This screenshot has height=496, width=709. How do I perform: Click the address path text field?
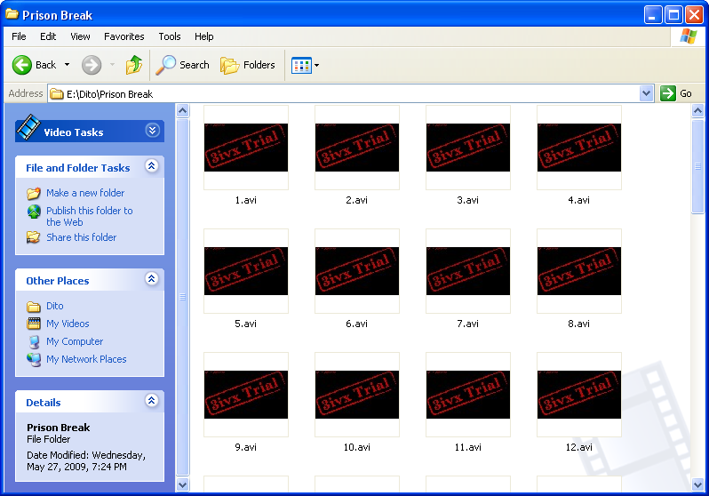350,93
